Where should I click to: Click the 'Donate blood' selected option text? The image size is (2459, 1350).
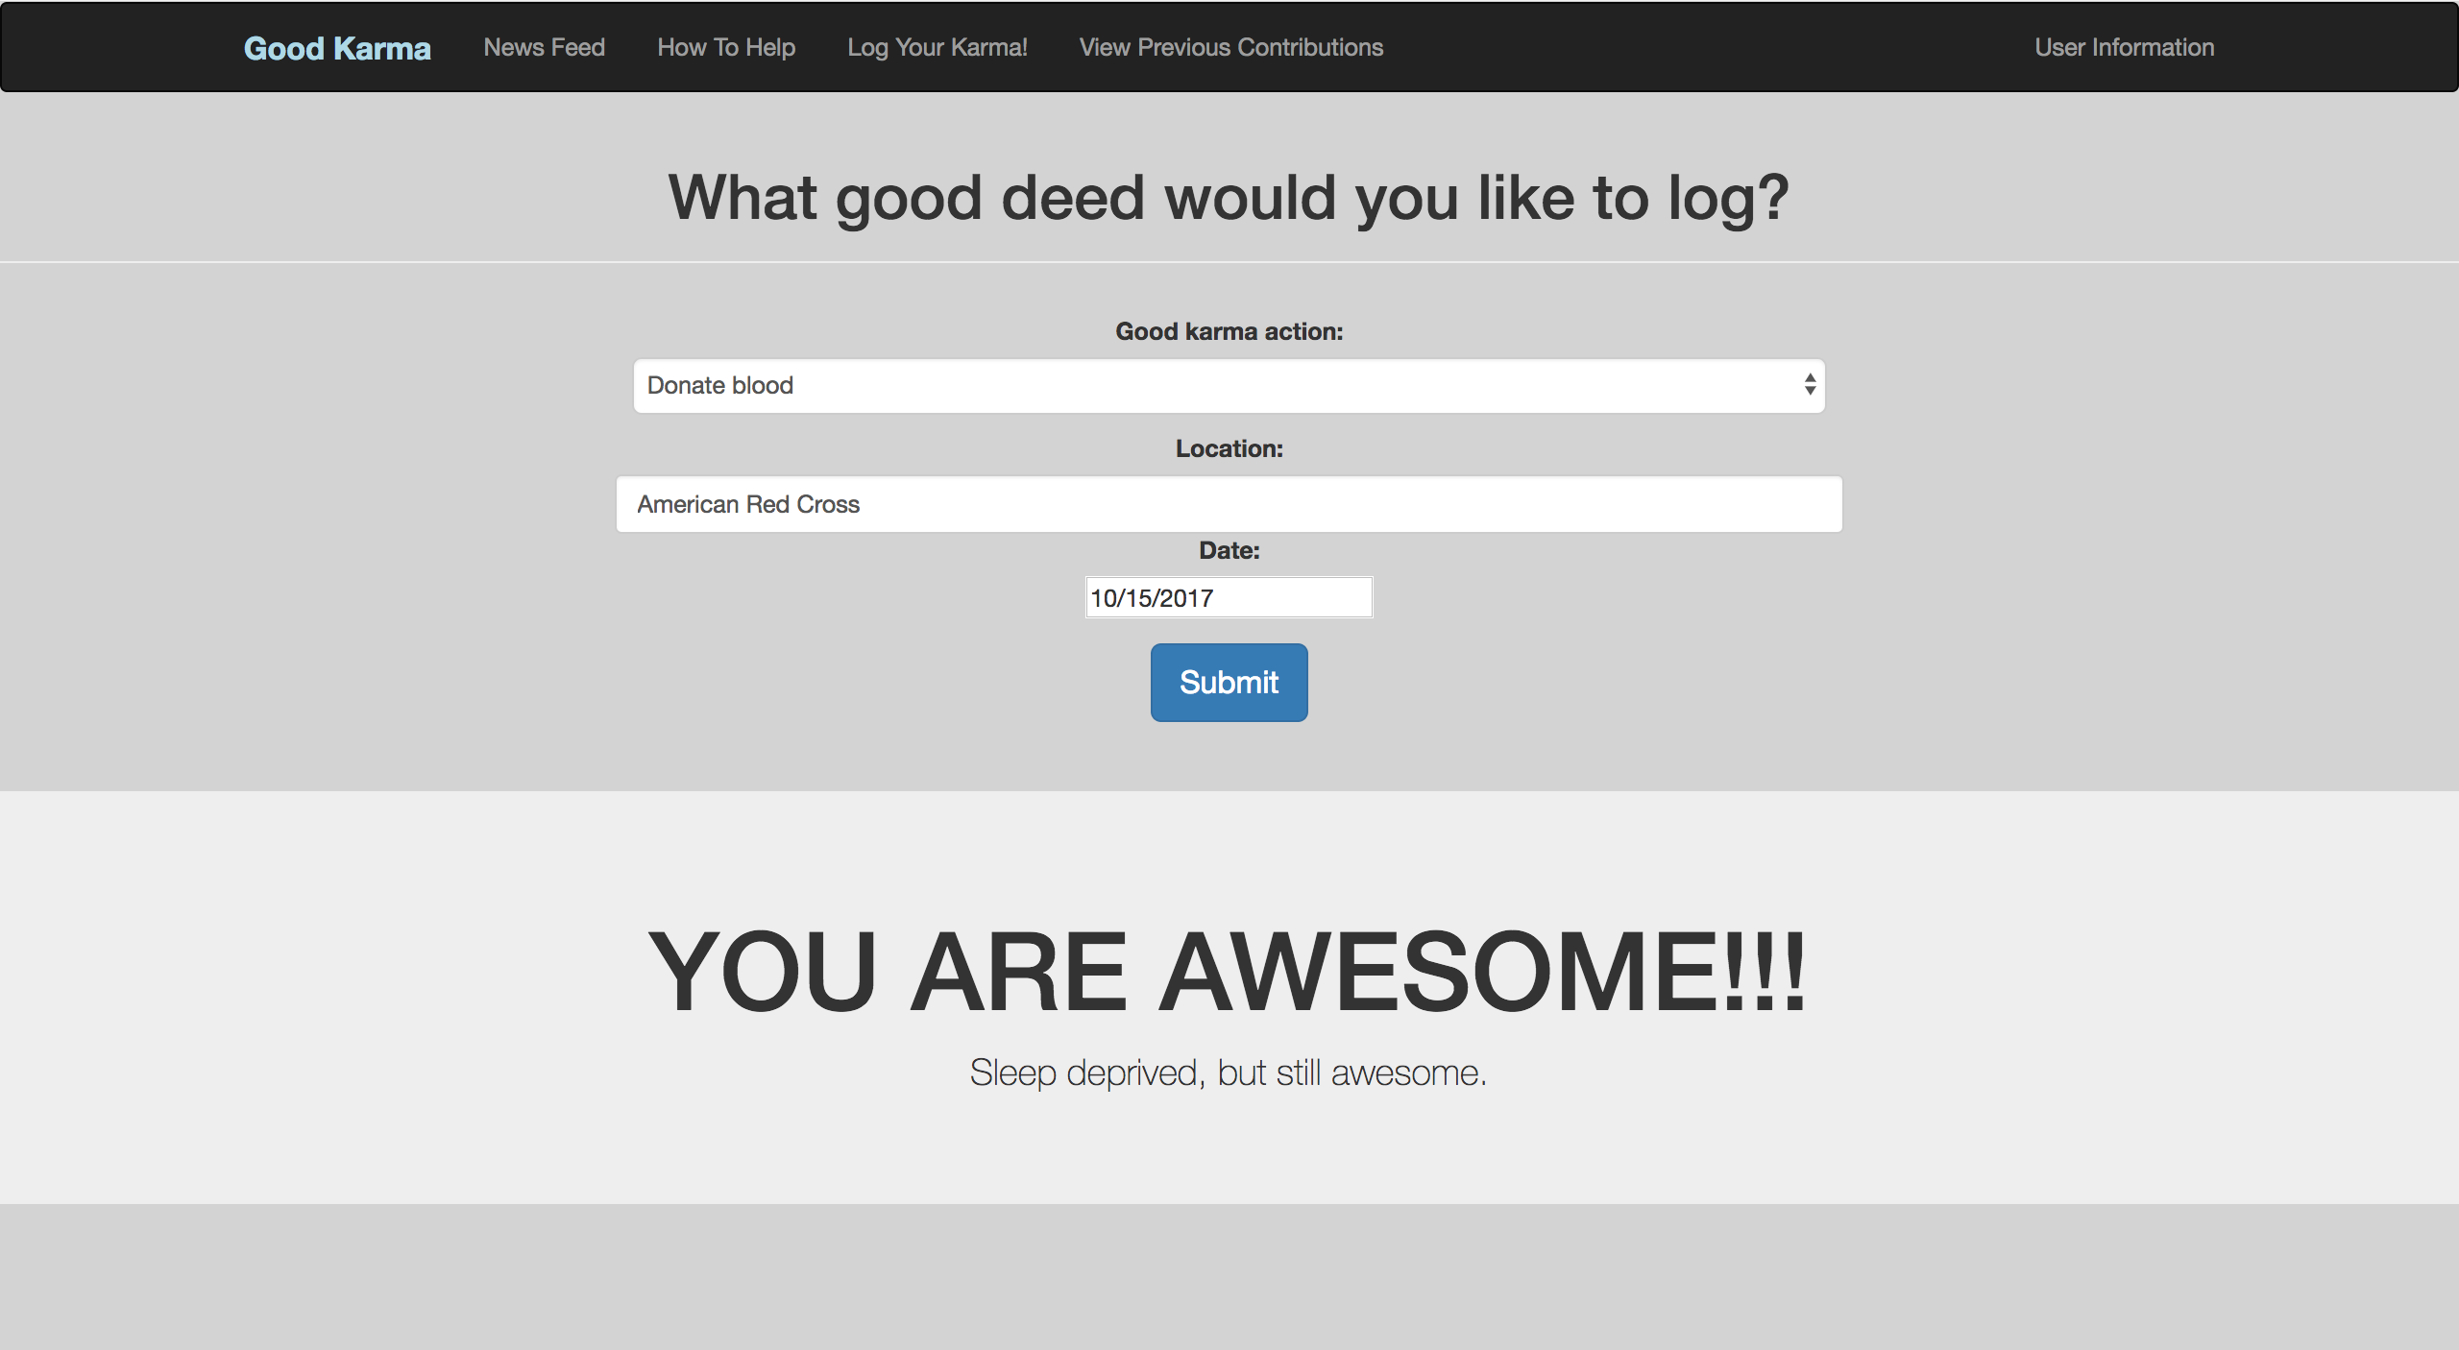pyautogui.click(x=719, y=386)
